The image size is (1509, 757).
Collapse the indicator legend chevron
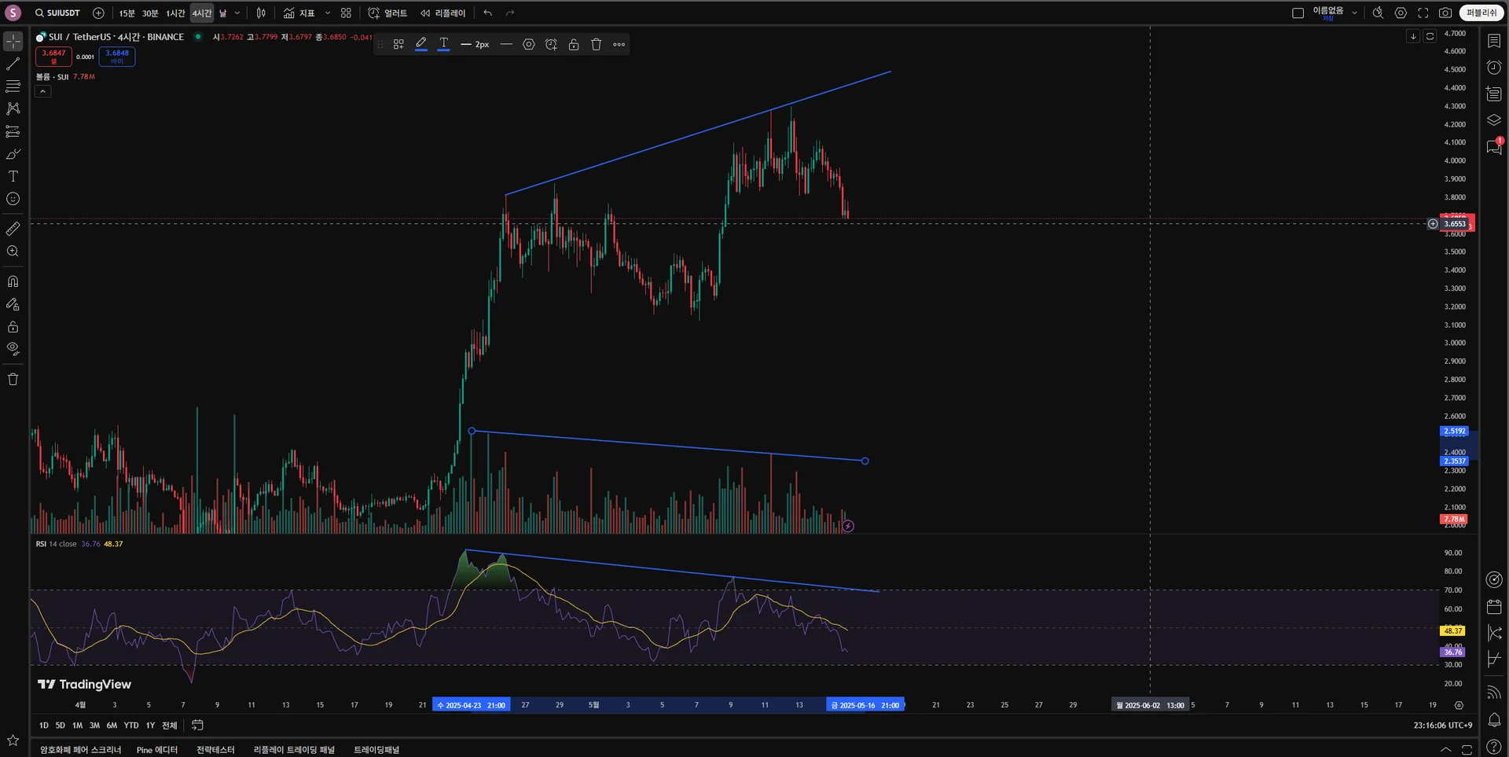pyautogui.click(x=43, y=91)
